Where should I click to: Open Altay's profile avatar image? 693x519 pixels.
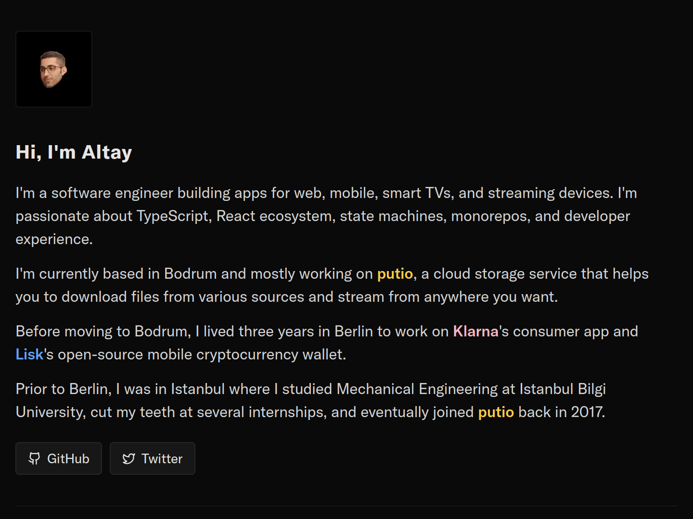54,69
